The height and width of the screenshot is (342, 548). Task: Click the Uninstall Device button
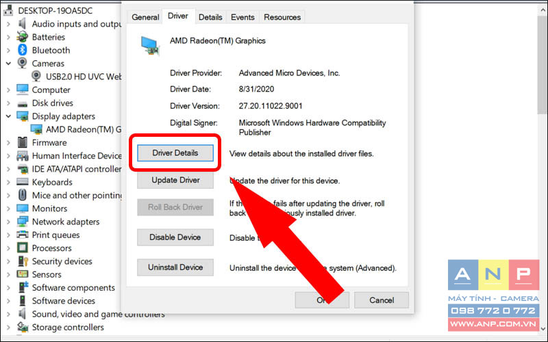pyautogui.click(x=175, y=267)
